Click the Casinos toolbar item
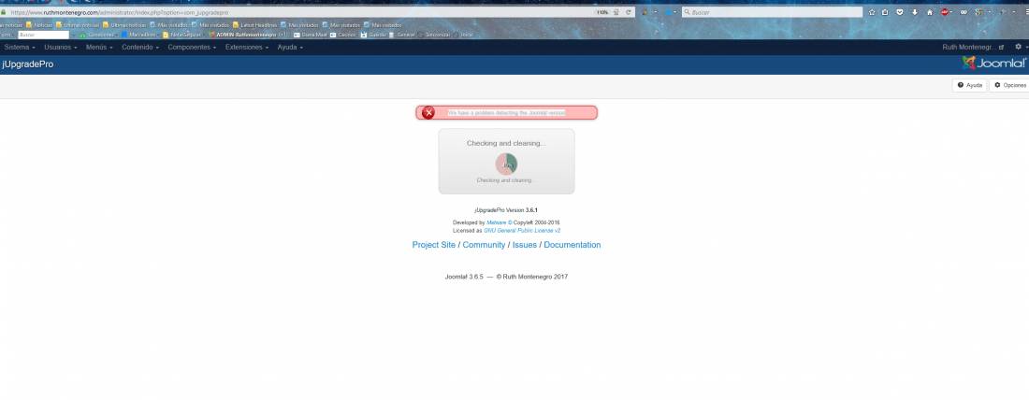Viewport: 1029px width, 400px height. [342, 34]
